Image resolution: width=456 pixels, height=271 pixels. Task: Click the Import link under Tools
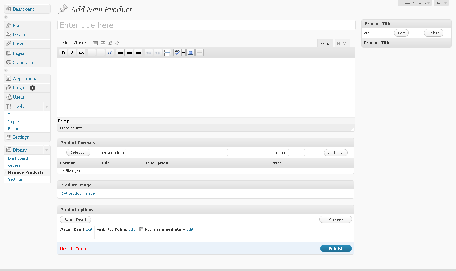tap(14, 122)
